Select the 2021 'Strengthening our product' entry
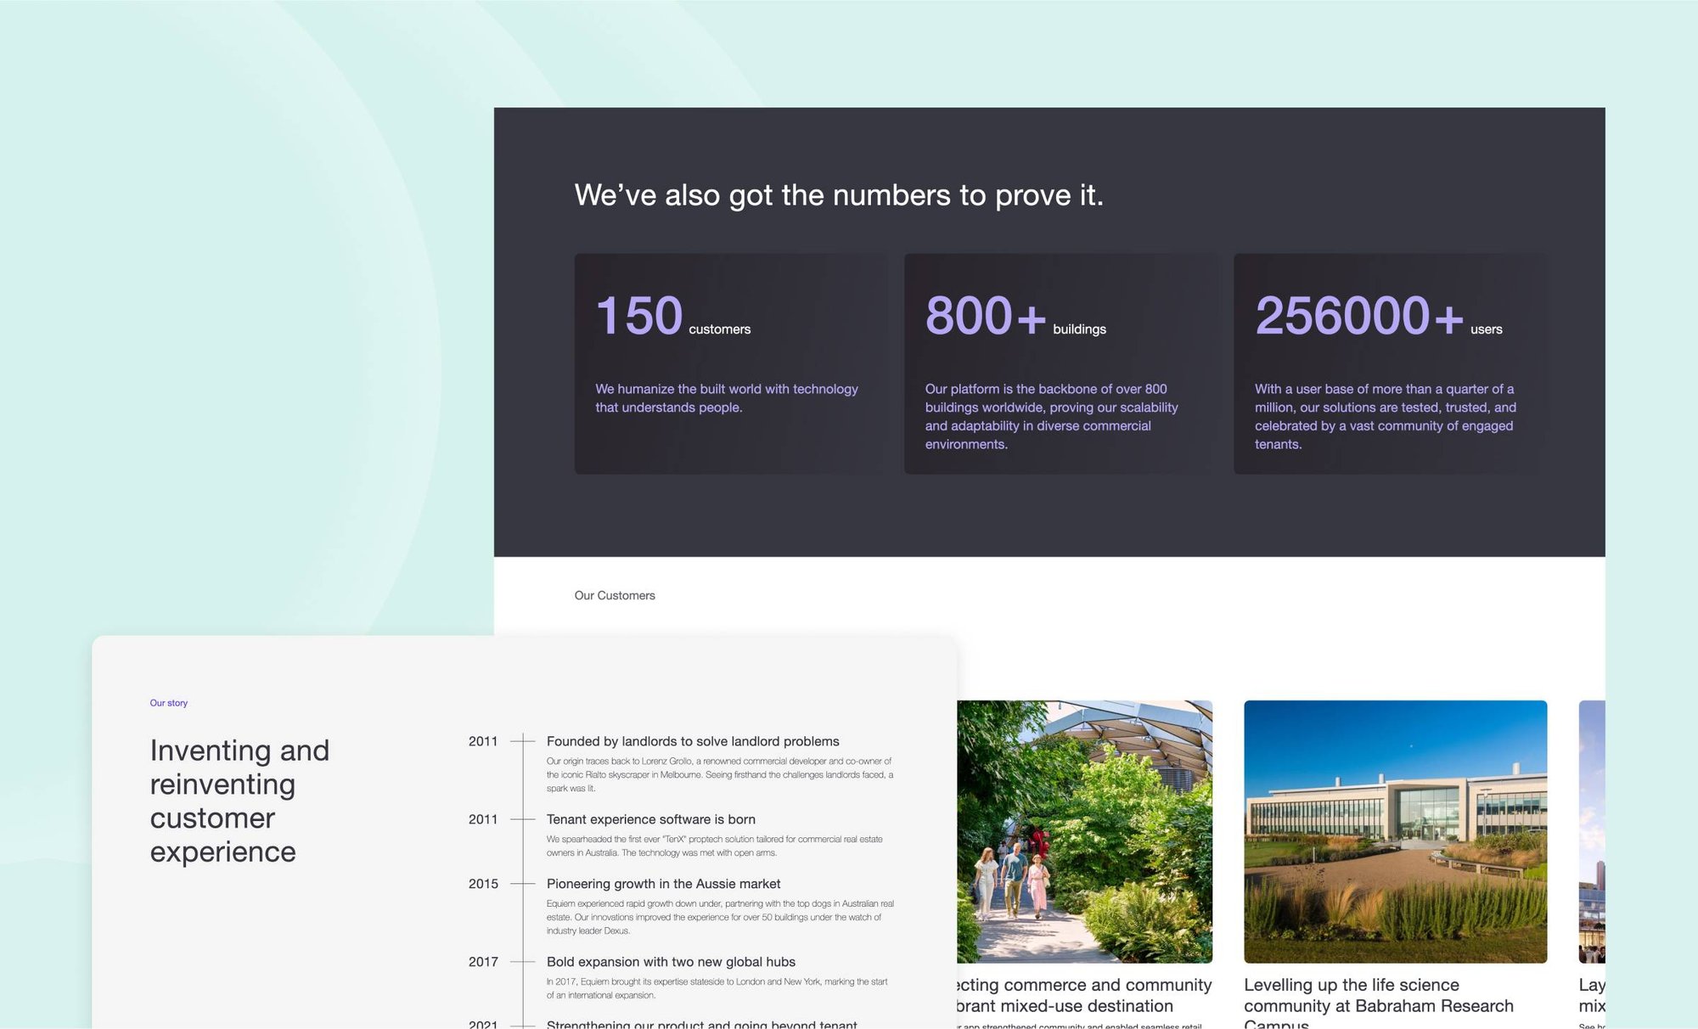 pos(703,1025)
